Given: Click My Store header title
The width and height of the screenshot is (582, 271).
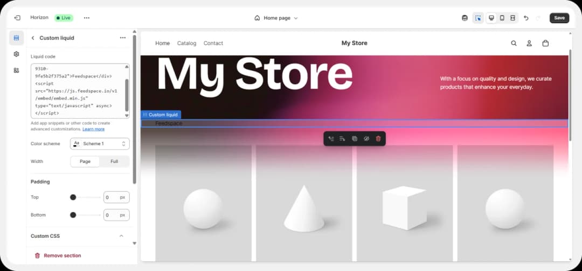Looking at the screenshot, I should 355,43.
